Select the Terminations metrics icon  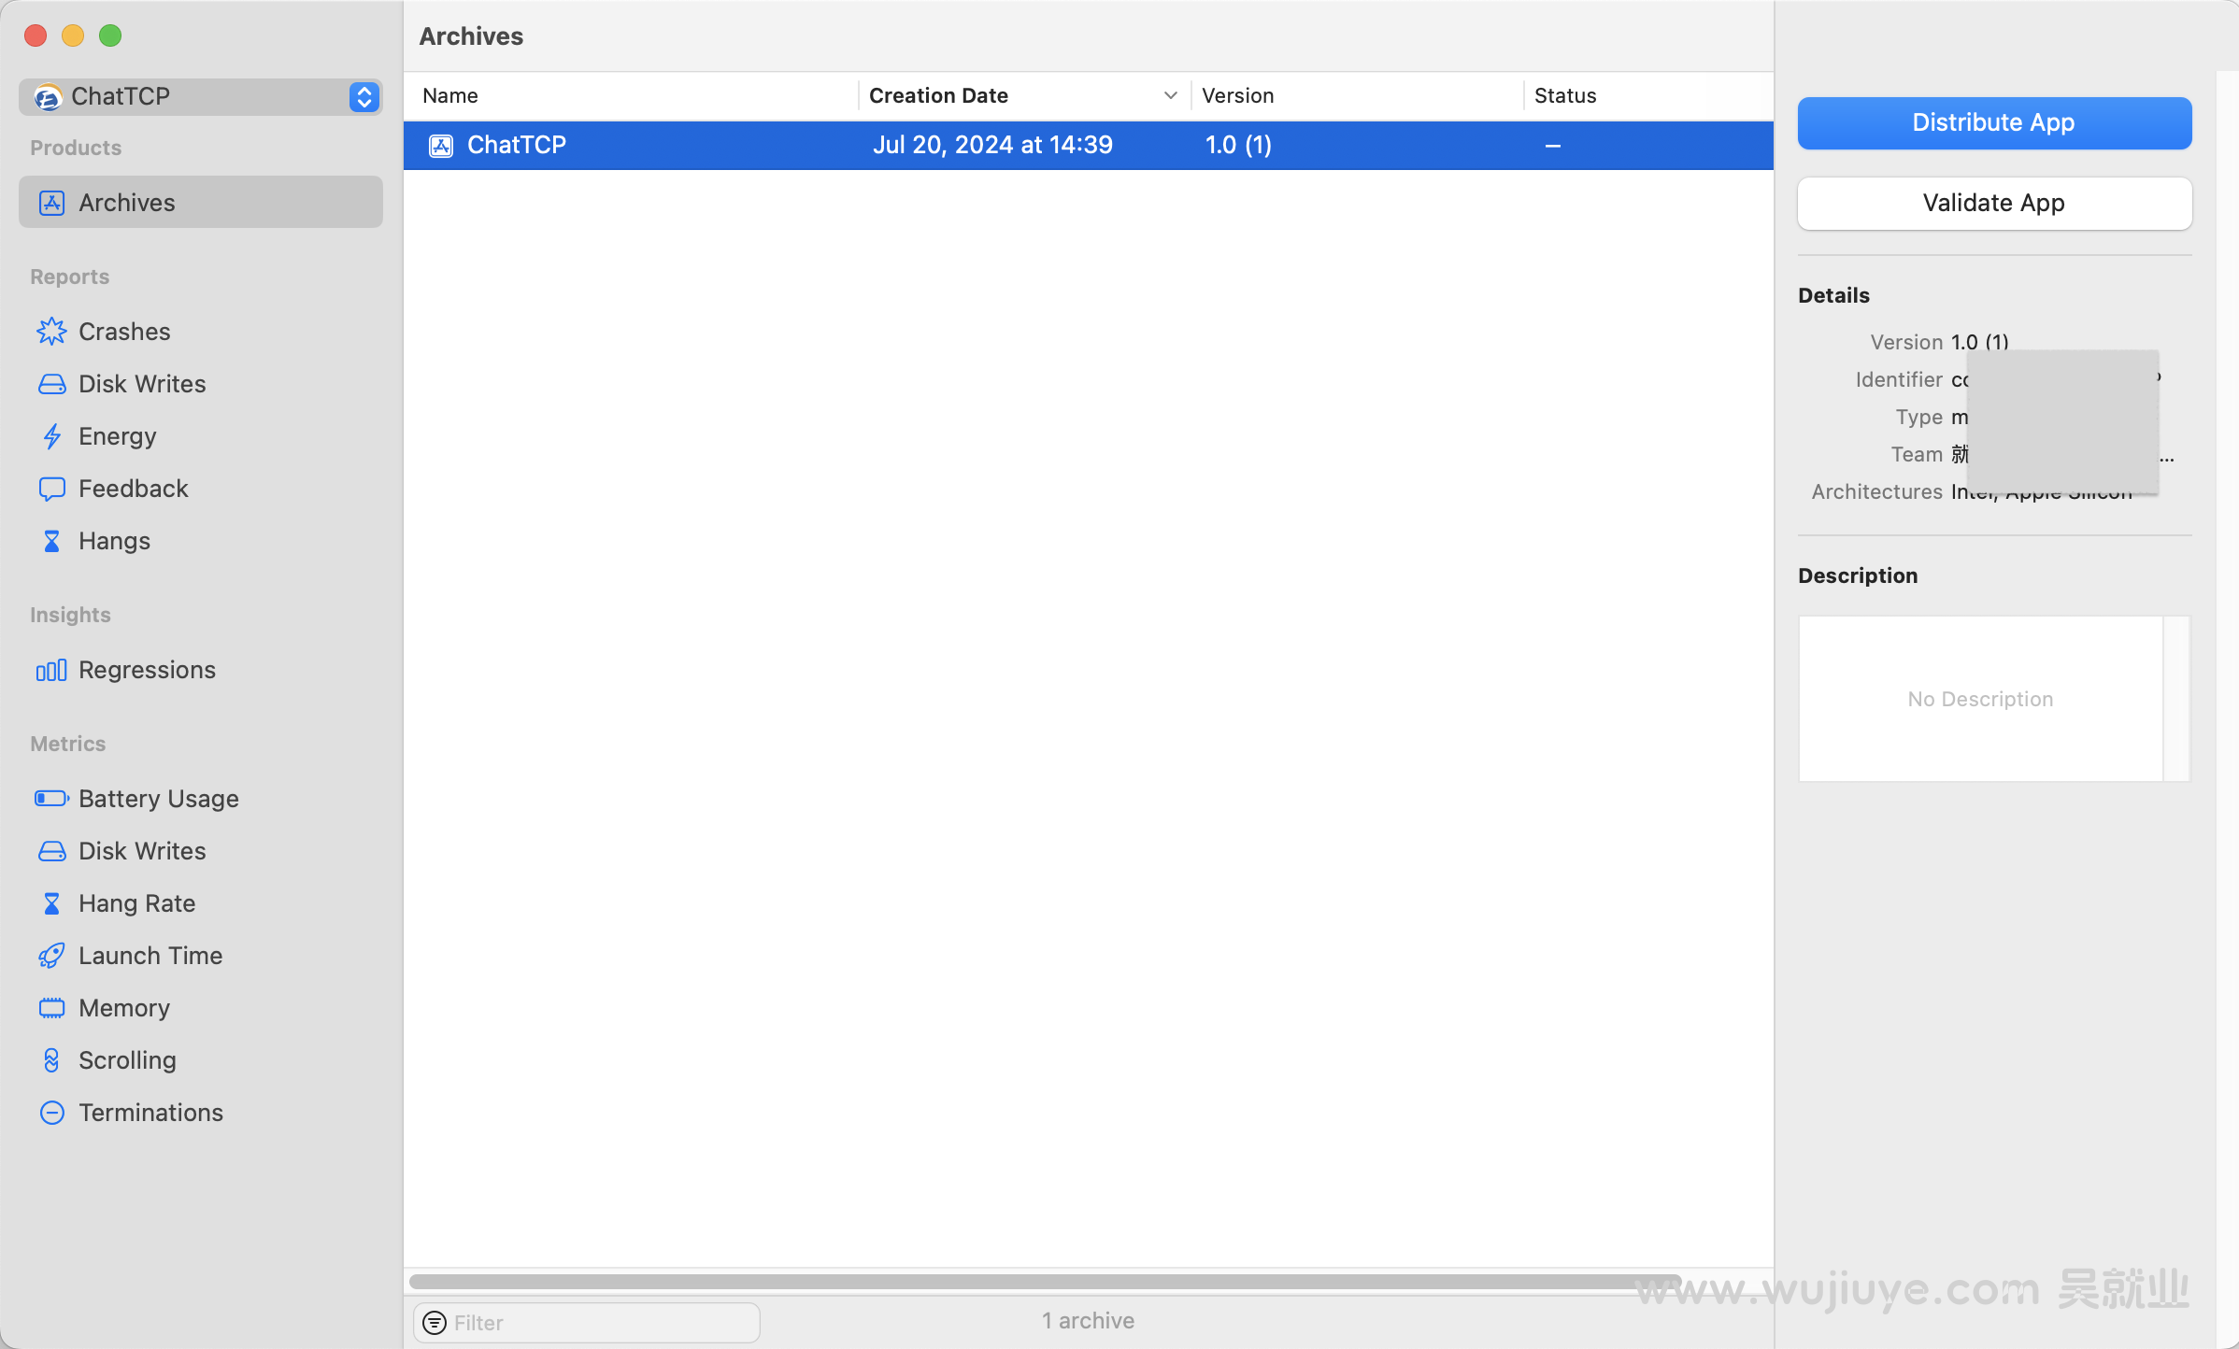click(51, 1111)
